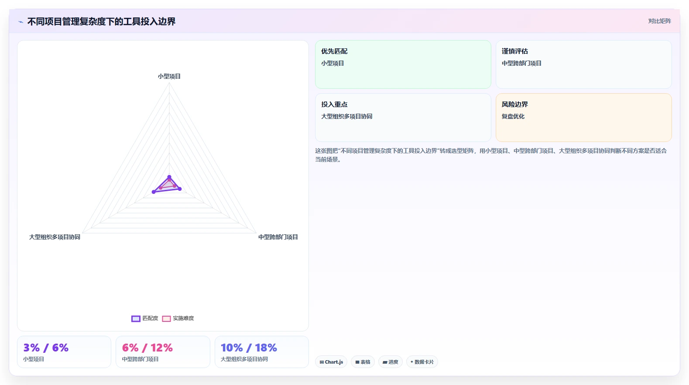Select the 表格 tag chip

click(x=363, y=362)
